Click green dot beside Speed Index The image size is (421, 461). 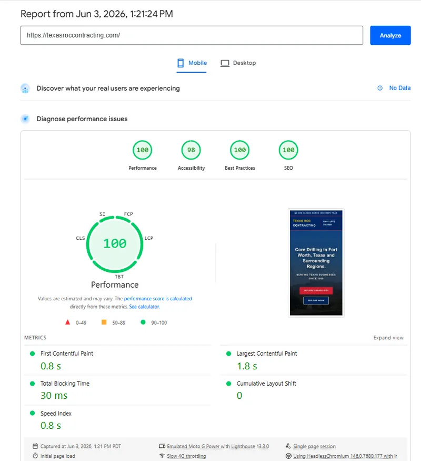(x=32, y=414)
